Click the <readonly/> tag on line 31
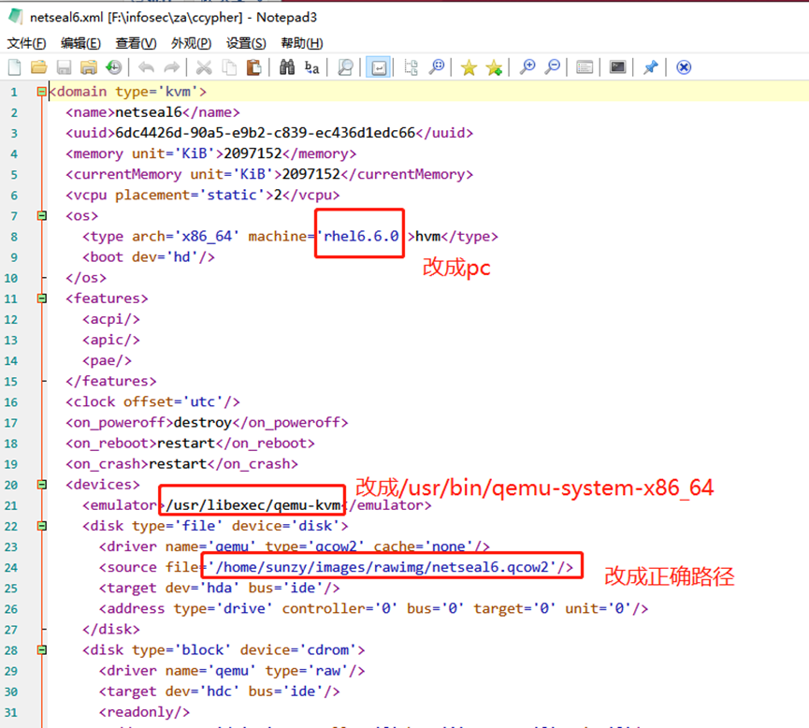This screenshot has width=809, height=728. tap(144, 712)
